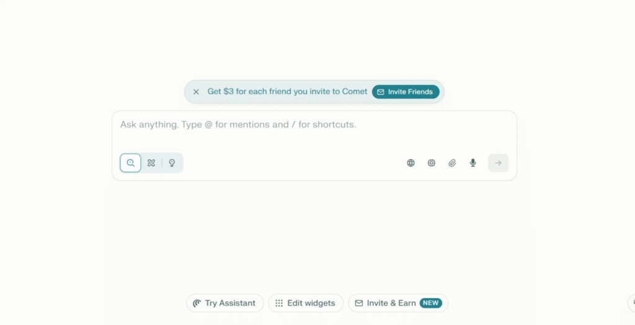Click the partially visible button at right edge
Screen dimensions: 635x325
631,303
